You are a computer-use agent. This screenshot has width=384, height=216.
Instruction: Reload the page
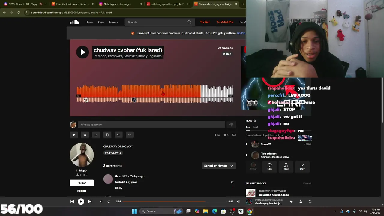tap(19, 13)
